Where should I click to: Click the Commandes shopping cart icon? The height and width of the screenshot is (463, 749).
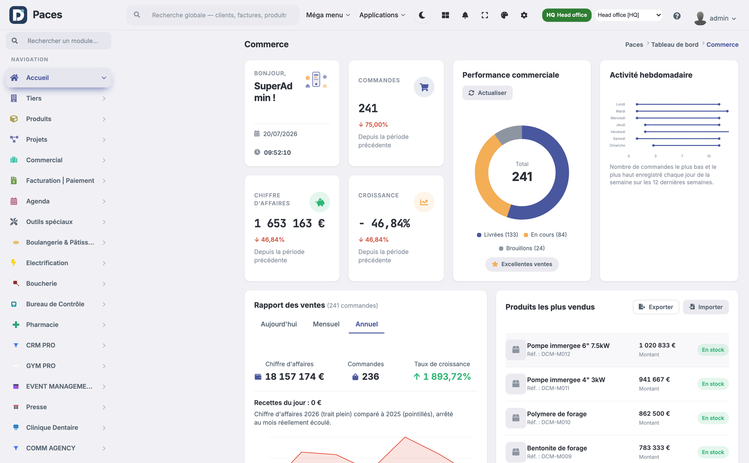pyautogui.click(x=424, y=87)
